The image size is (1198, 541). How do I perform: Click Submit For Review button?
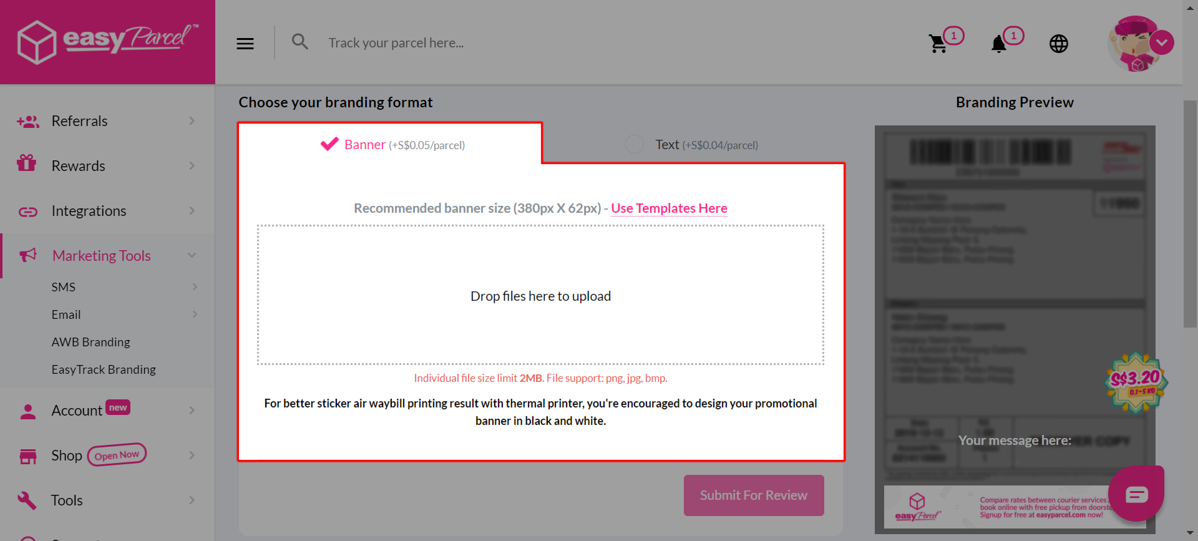pos(754,495)
